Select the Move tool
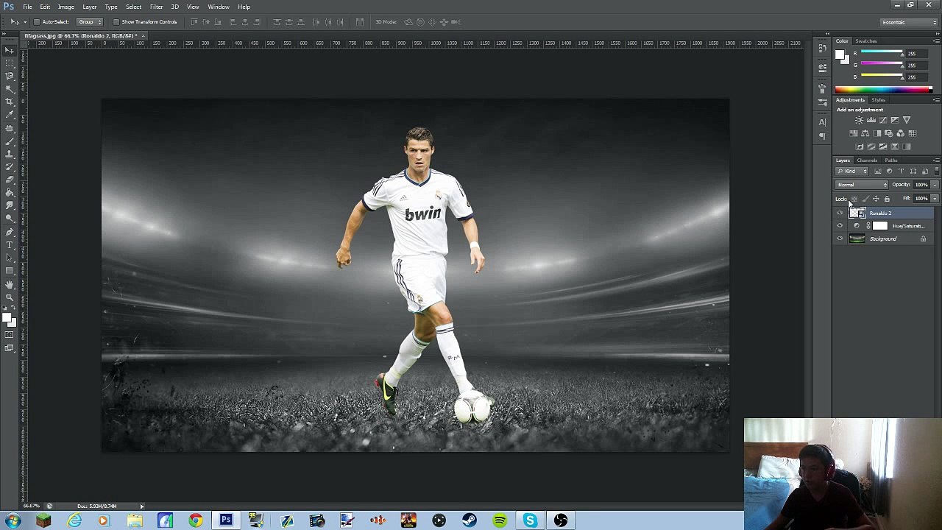 [x=10, y=50]
